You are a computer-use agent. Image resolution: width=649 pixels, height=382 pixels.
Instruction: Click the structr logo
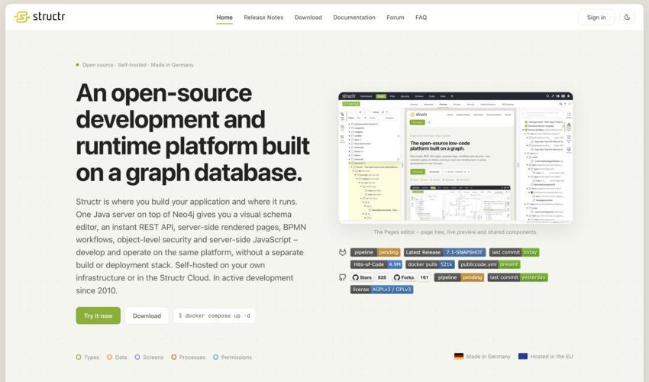pyautogui.click(x=40, y=17)
